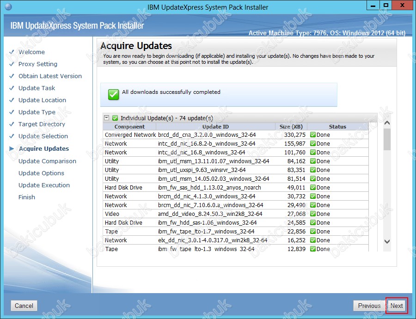This screenshot has height=319, width=416.
Task: Open the Update Selection step
Action: (43, 136)
